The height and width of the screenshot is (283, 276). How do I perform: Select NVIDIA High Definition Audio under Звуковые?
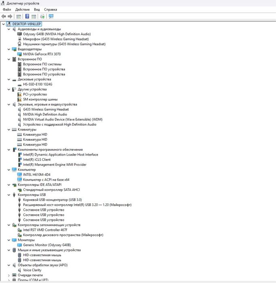coord(45,114)
